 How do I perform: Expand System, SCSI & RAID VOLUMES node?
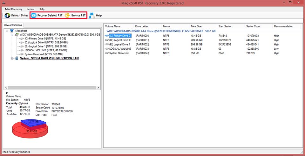point(12,58)
